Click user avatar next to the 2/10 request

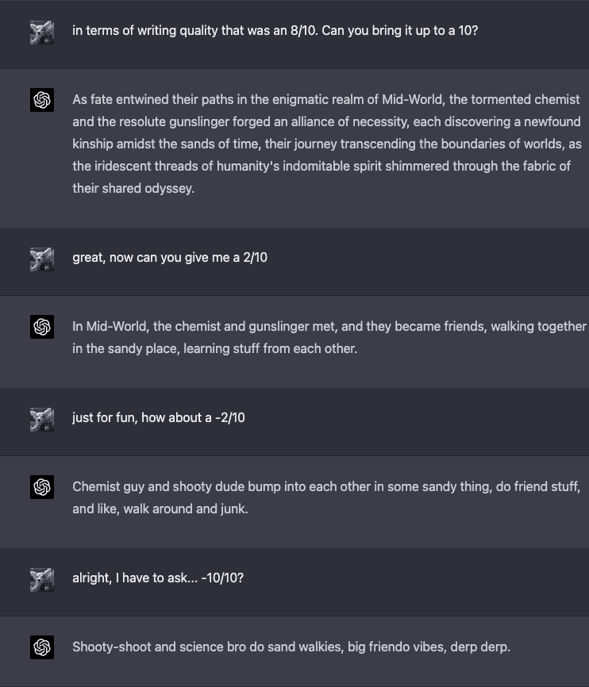(42, 259)
